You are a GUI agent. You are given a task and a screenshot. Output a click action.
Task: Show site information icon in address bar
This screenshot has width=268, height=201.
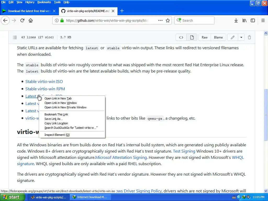coord(57,20)
